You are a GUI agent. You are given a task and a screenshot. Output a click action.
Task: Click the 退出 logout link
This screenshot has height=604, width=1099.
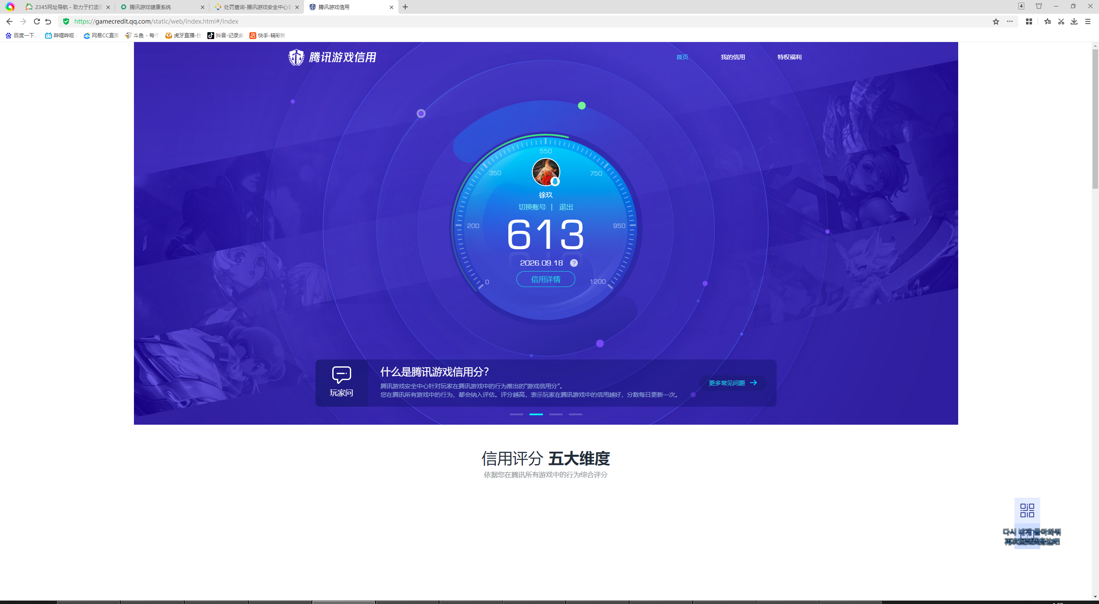coord(566,207)
